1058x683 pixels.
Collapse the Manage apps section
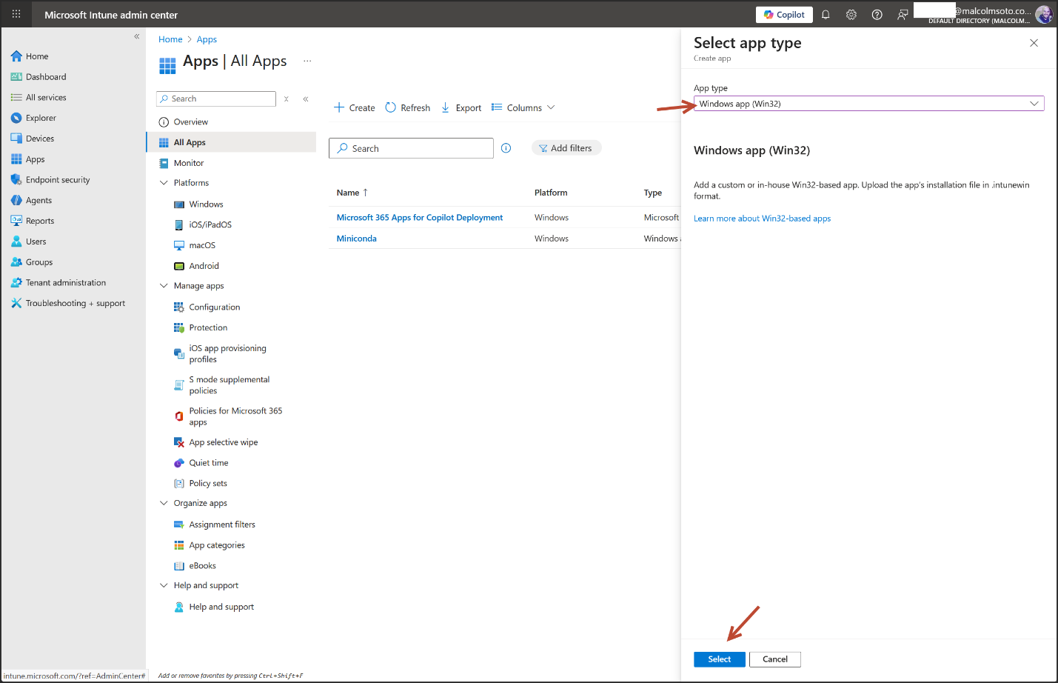coord(164,286)
